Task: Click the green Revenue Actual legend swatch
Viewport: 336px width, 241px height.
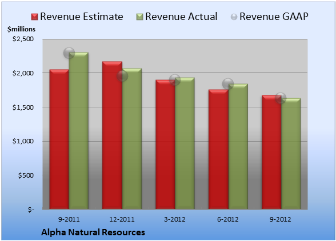Action: [x=139, y=17]
